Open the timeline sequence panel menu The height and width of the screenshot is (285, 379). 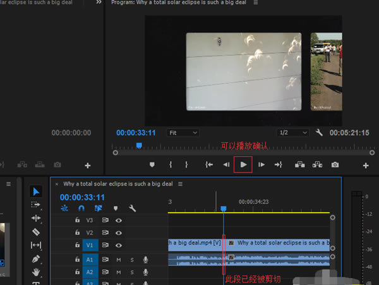(180, 184)
